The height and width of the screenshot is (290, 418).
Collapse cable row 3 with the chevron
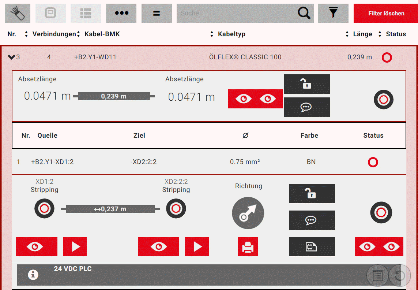click(x=11, y=57)
